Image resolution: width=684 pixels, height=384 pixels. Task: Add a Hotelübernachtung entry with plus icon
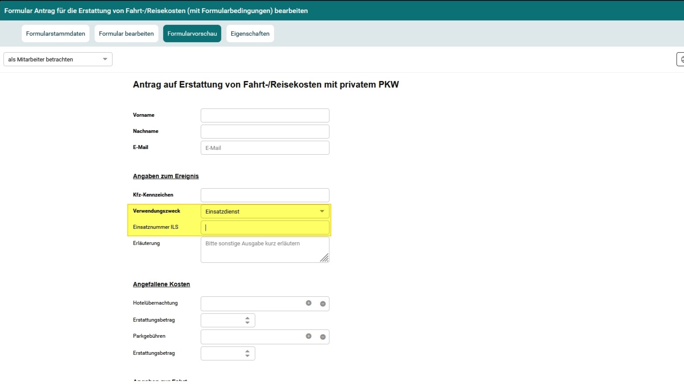[309, 303]
